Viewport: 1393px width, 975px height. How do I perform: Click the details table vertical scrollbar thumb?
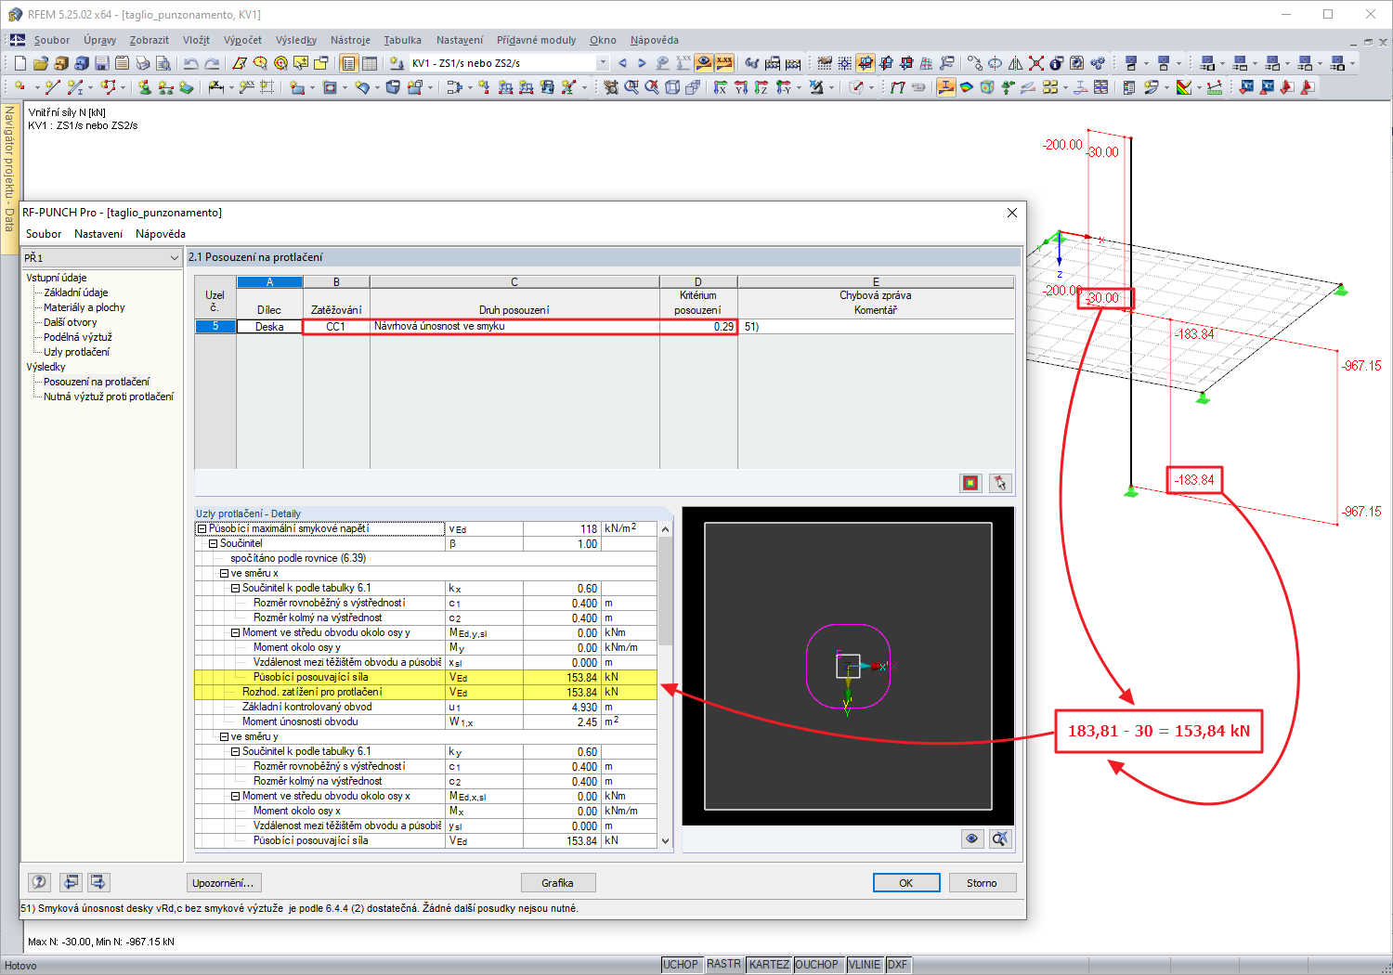[665, 591]
